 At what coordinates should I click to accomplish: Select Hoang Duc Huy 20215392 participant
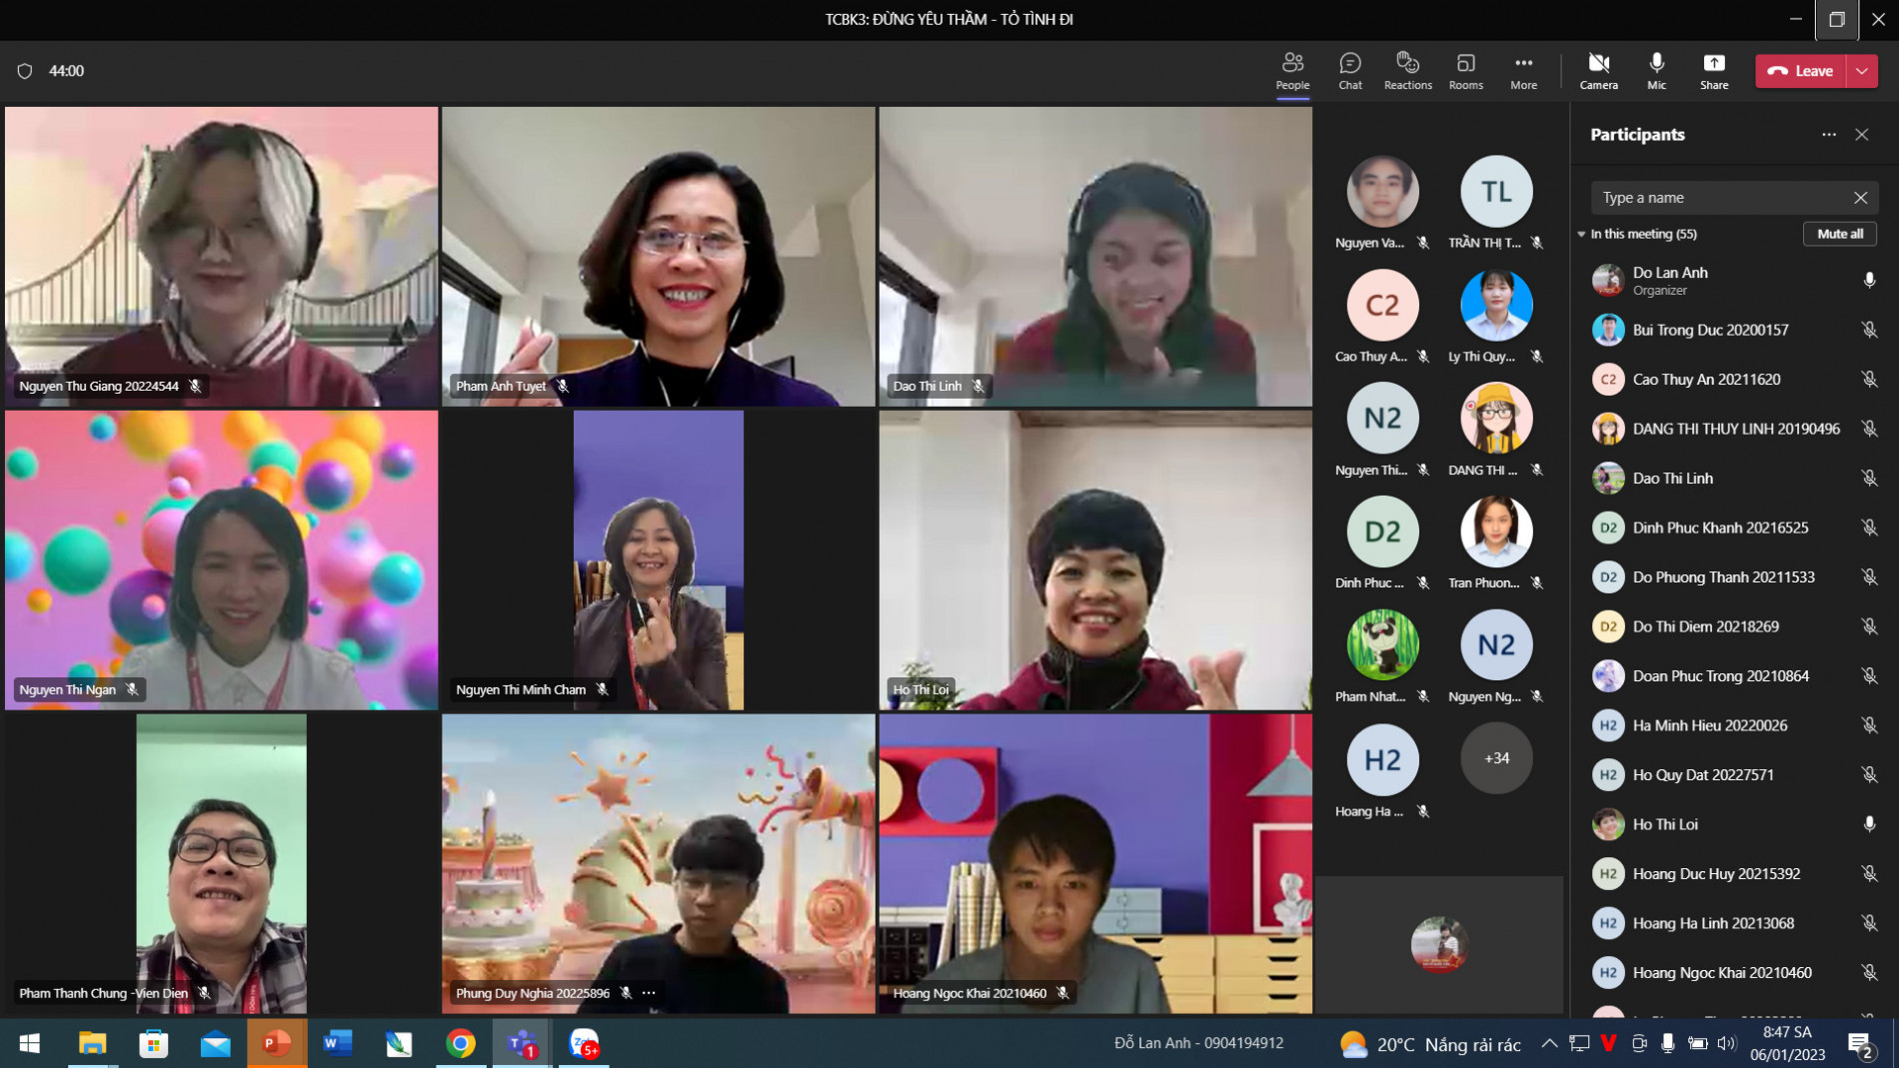tap(1734, 874)
